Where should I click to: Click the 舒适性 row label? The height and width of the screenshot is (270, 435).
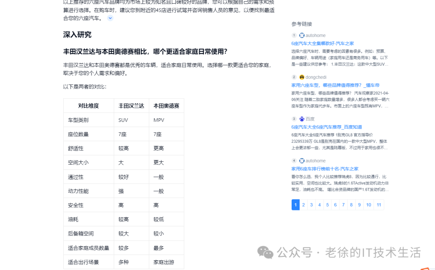[x=76, y=148]
